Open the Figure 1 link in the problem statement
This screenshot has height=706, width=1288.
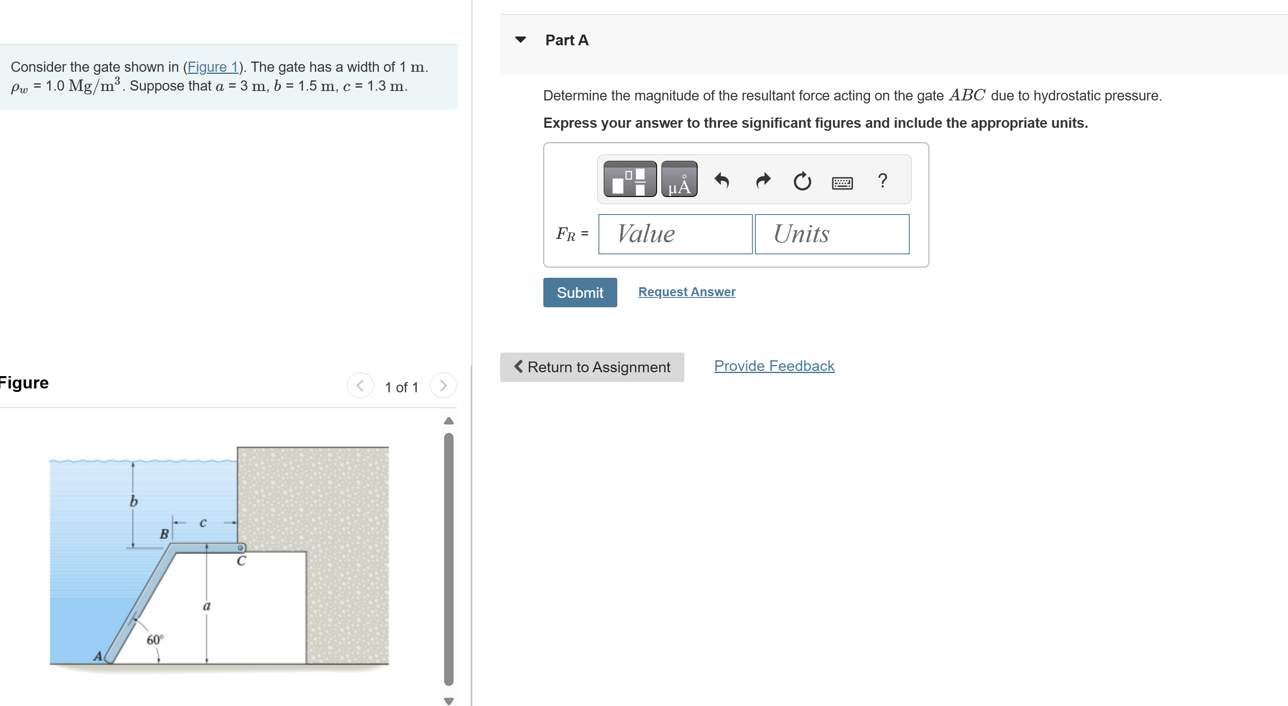coord(212,67)
